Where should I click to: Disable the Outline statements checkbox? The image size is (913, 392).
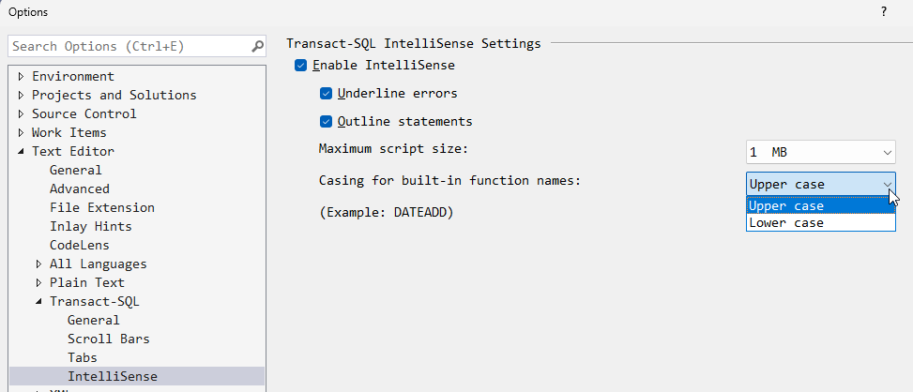[327, 122]
